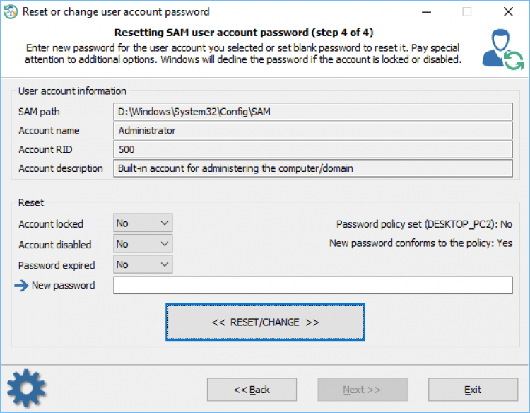This screenshot has width=530, height=413.
Task: Click the gear settings icon
Action: point(26,387)
